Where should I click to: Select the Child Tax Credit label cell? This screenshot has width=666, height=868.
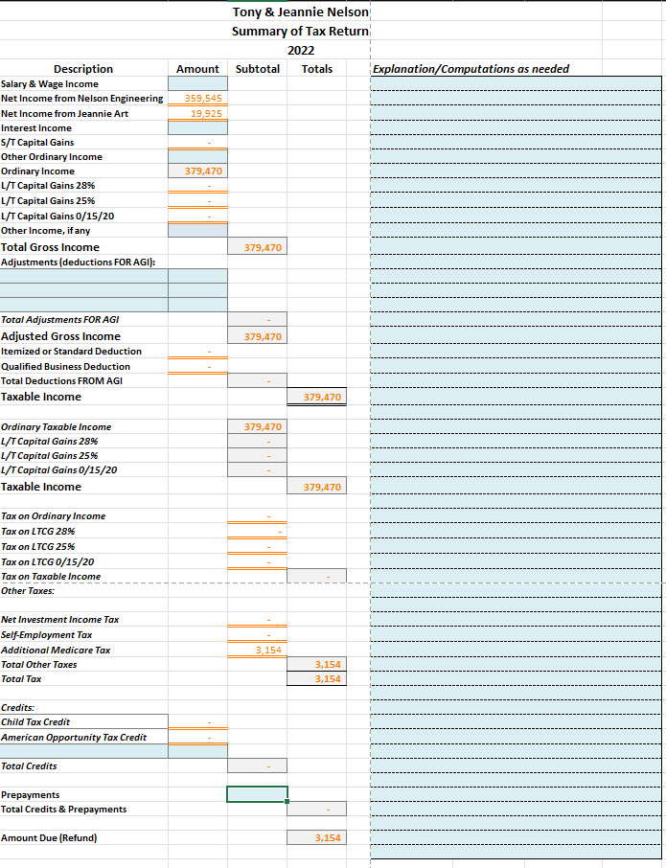(84, 721)
